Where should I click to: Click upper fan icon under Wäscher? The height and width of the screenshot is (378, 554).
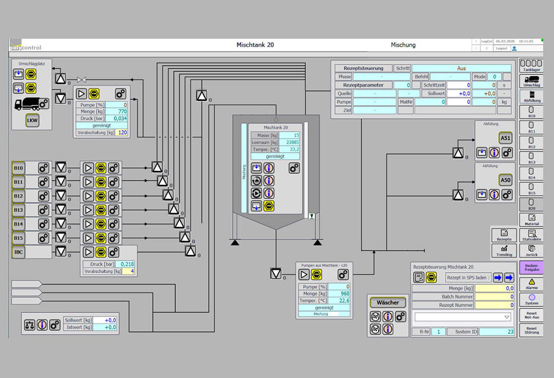point(375,317)
